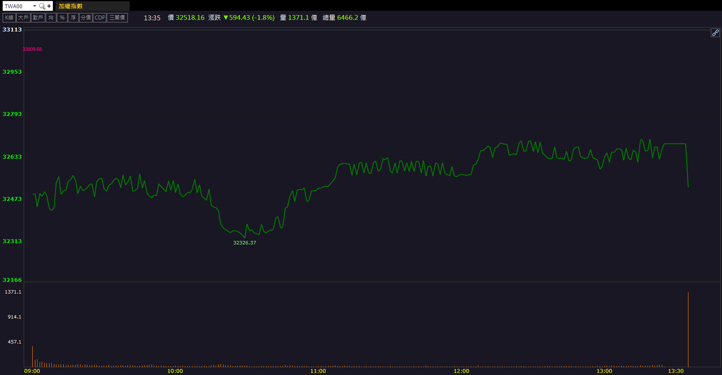722x375 pixels.
Task: Toggle the 大戶 indicator
Action: pos(23,18)
